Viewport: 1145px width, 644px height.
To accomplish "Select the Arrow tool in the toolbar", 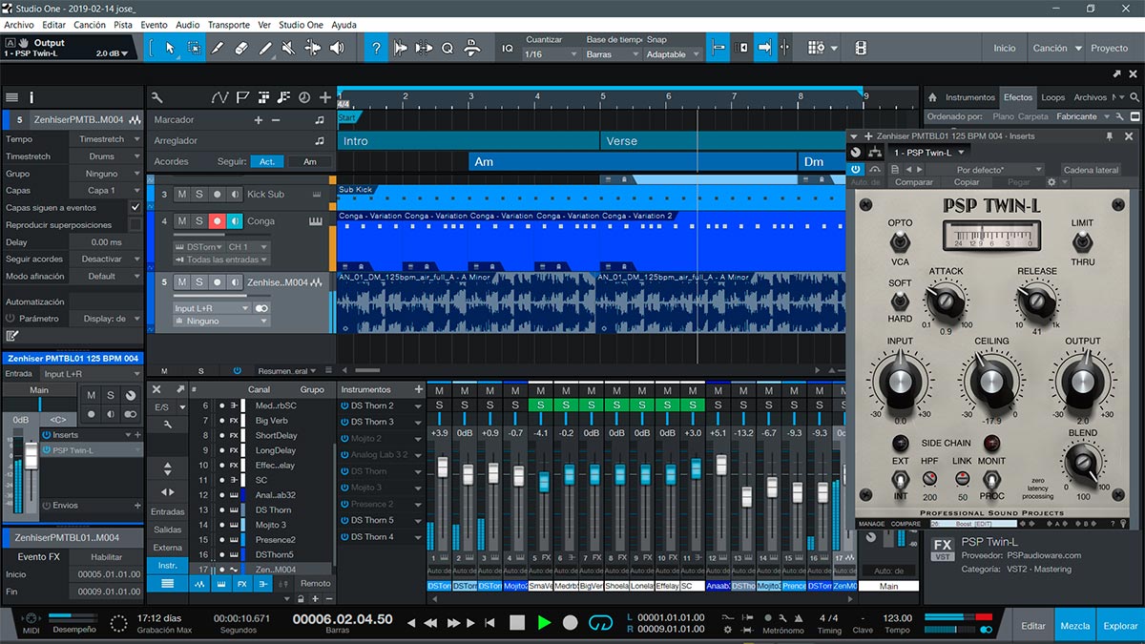I will (170, 48).
